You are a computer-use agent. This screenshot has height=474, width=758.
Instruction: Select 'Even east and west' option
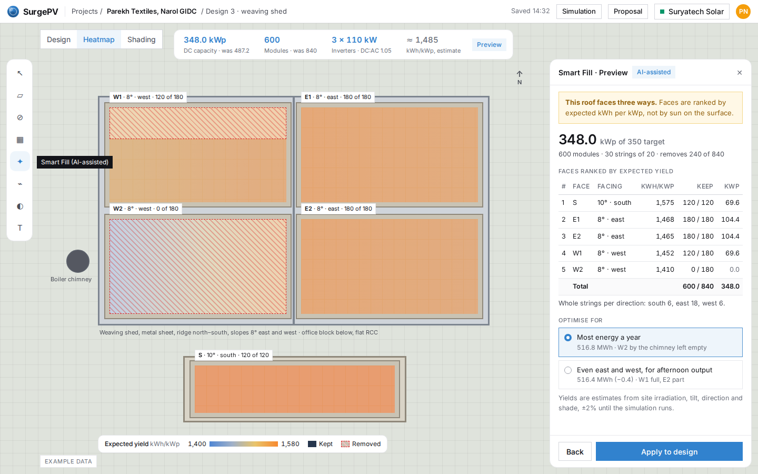651,374
